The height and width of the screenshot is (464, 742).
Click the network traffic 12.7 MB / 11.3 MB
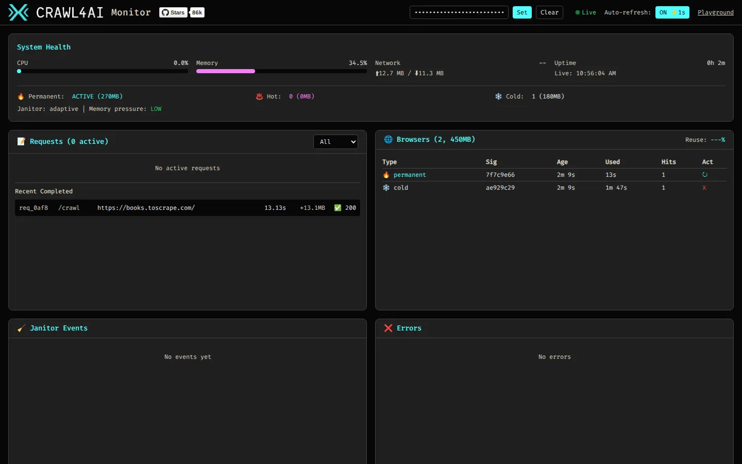[410, 73]
